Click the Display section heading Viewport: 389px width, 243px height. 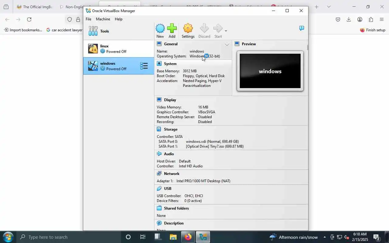pos(170,100)
